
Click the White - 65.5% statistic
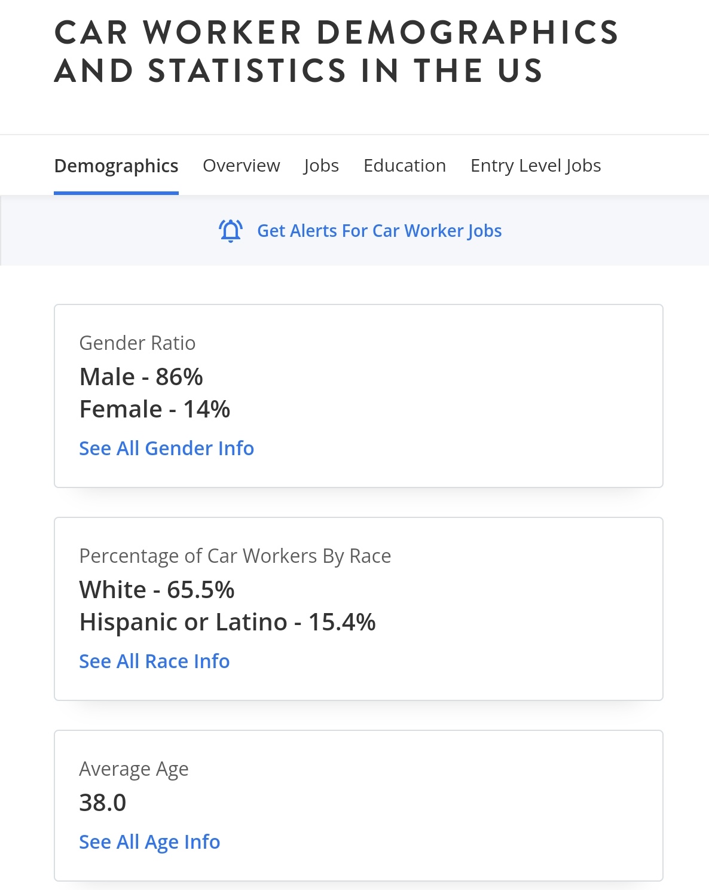[157, 590]
